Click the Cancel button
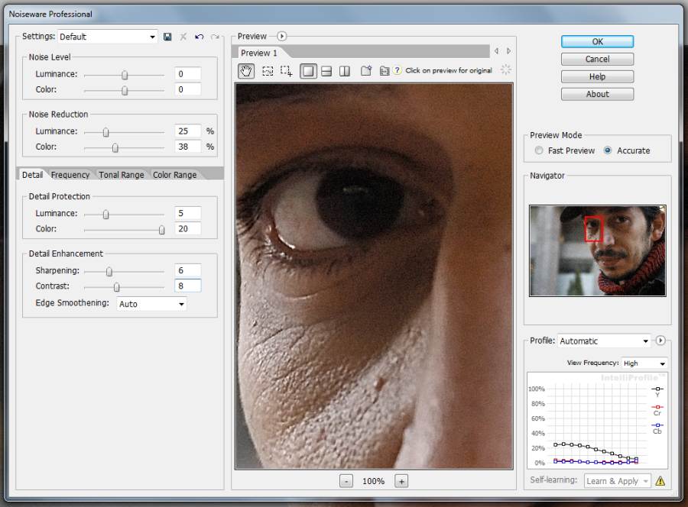The image size is (688, 507). coord(597,59)
